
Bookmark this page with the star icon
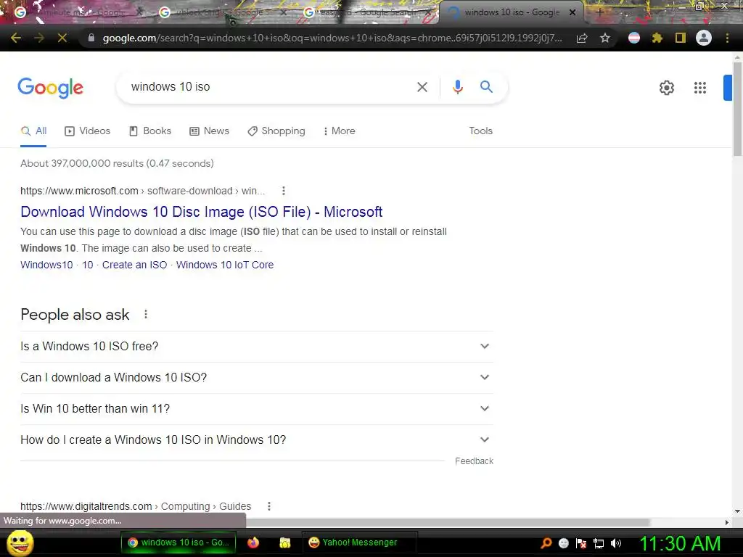pyautogui.click(x=605, y=38)
